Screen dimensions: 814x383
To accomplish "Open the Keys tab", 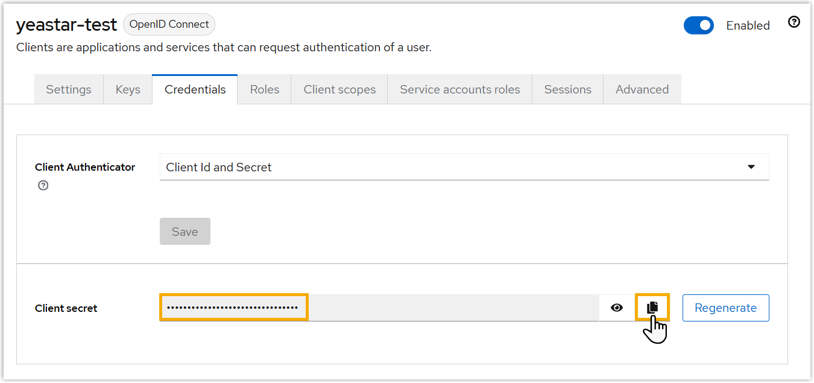I will pos(128,89).
